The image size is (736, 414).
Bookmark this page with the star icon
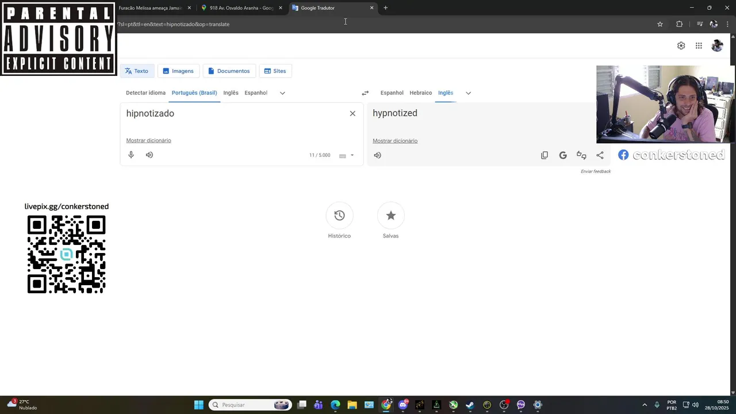tap(660, 24)
